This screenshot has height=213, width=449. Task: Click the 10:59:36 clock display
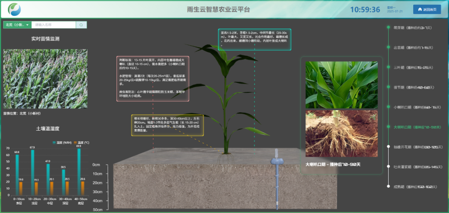(365, 10)
